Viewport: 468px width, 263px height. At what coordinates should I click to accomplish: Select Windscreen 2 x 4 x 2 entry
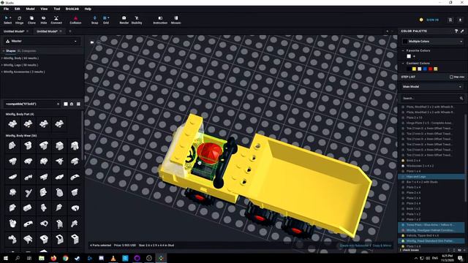[x=431, y=166]
